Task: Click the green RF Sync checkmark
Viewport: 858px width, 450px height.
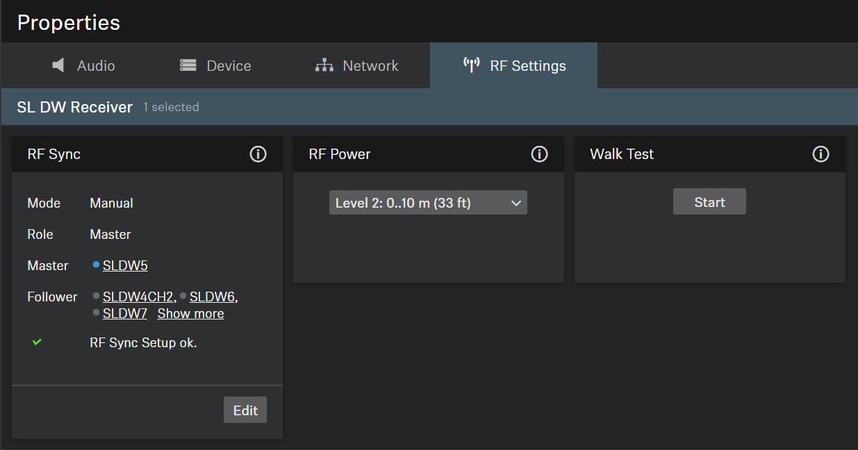Action: [38, 342]
